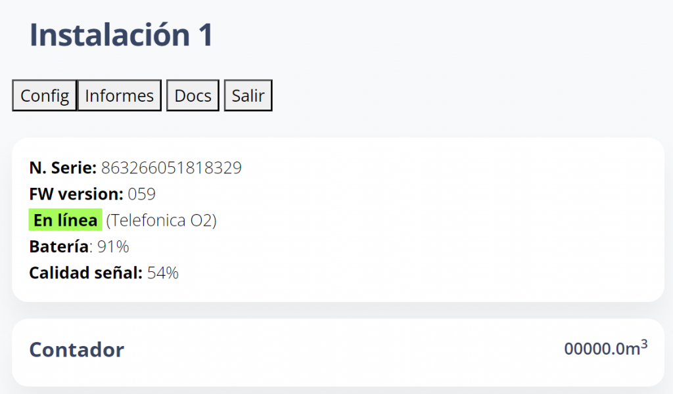Click the 00000.0 counter reading digits
The image size is (673, 394).
tap(593, 349)
